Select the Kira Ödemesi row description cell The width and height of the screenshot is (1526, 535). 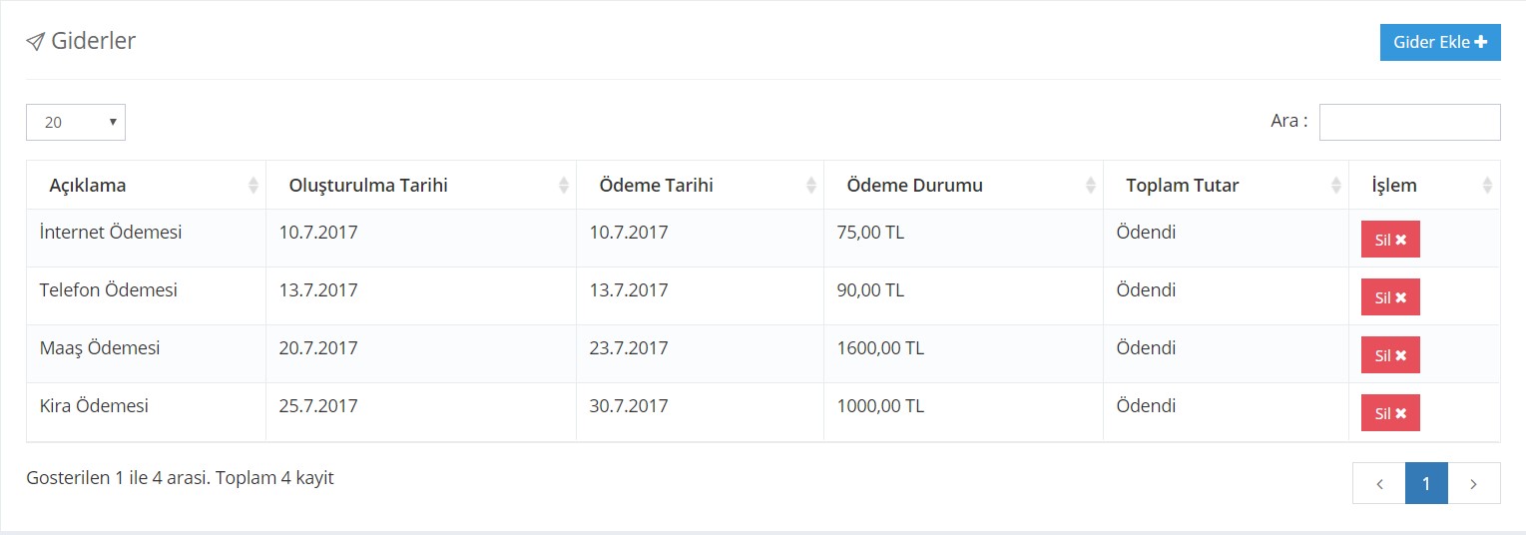tap(147, 412)
